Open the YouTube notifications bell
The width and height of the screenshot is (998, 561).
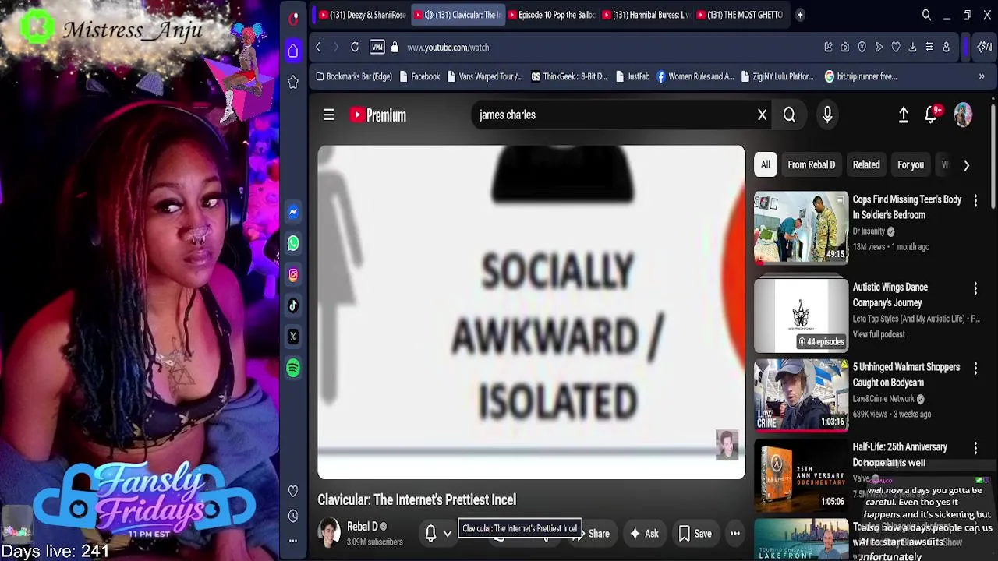coord(931,115)
